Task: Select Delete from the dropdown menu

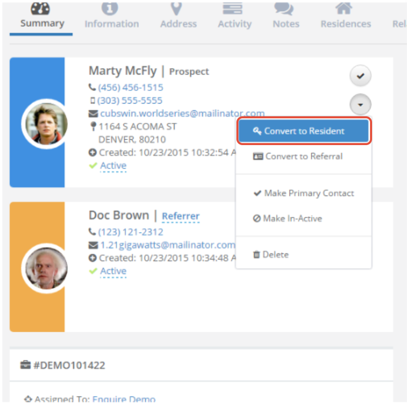Action: pyautogui.click(x=304, y=254)
